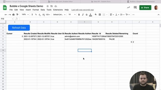Open the Extensions menu
161x90 pixels.
tap(58, 10)
